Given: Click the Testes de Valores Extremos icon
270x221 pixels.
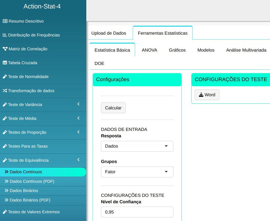Looking at the screenshot, I should [x=5, y=212].
